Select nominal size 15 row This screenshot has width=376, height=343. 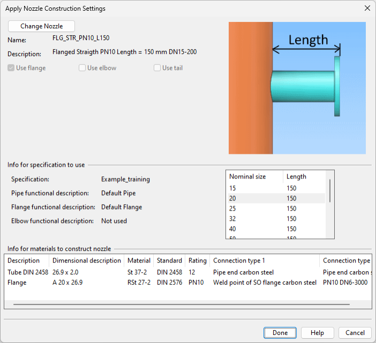[x=276, y=188]
